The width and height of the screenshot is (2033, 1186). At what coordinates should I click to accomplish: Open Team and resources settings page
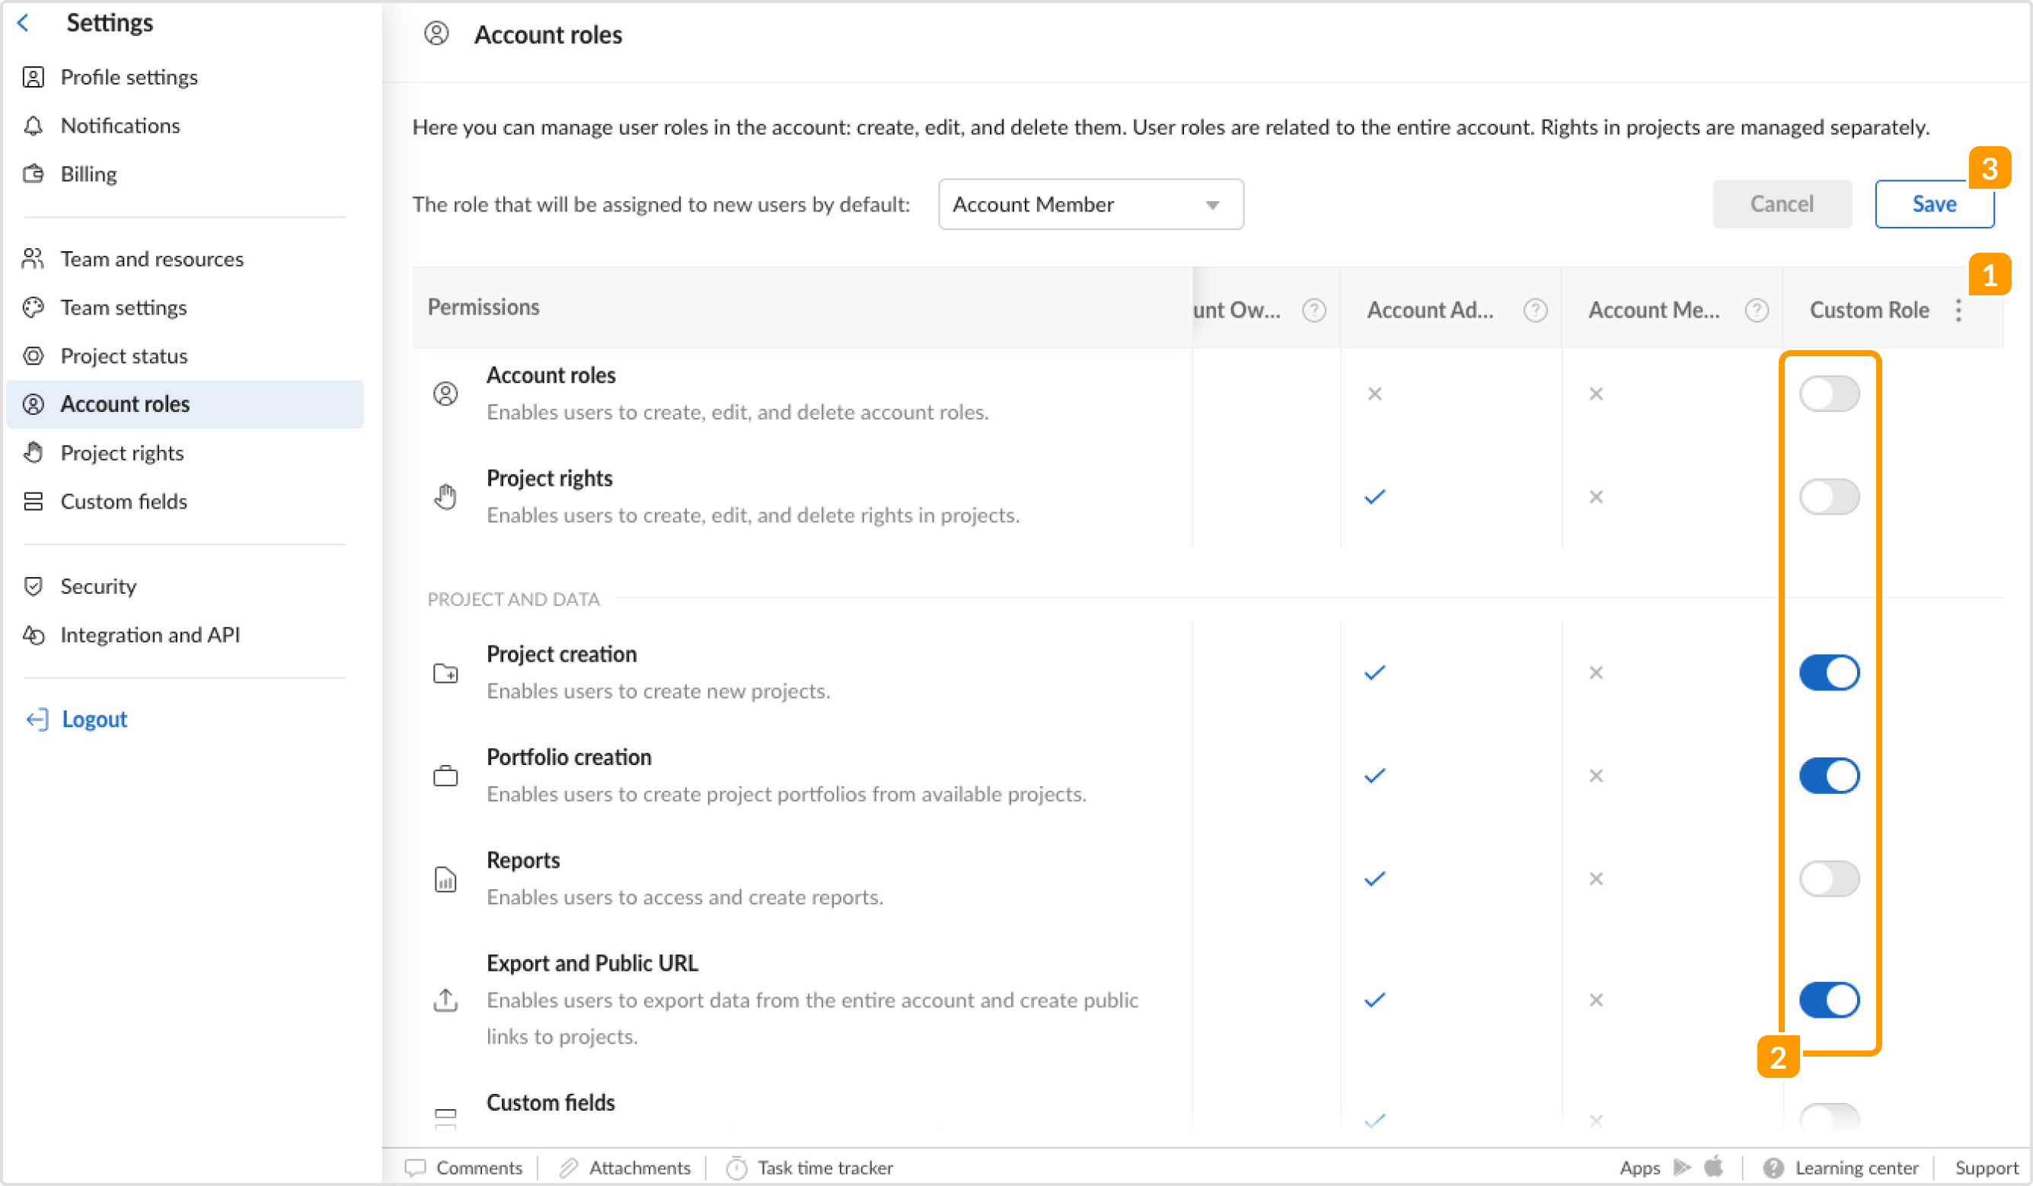coord(152,259)
